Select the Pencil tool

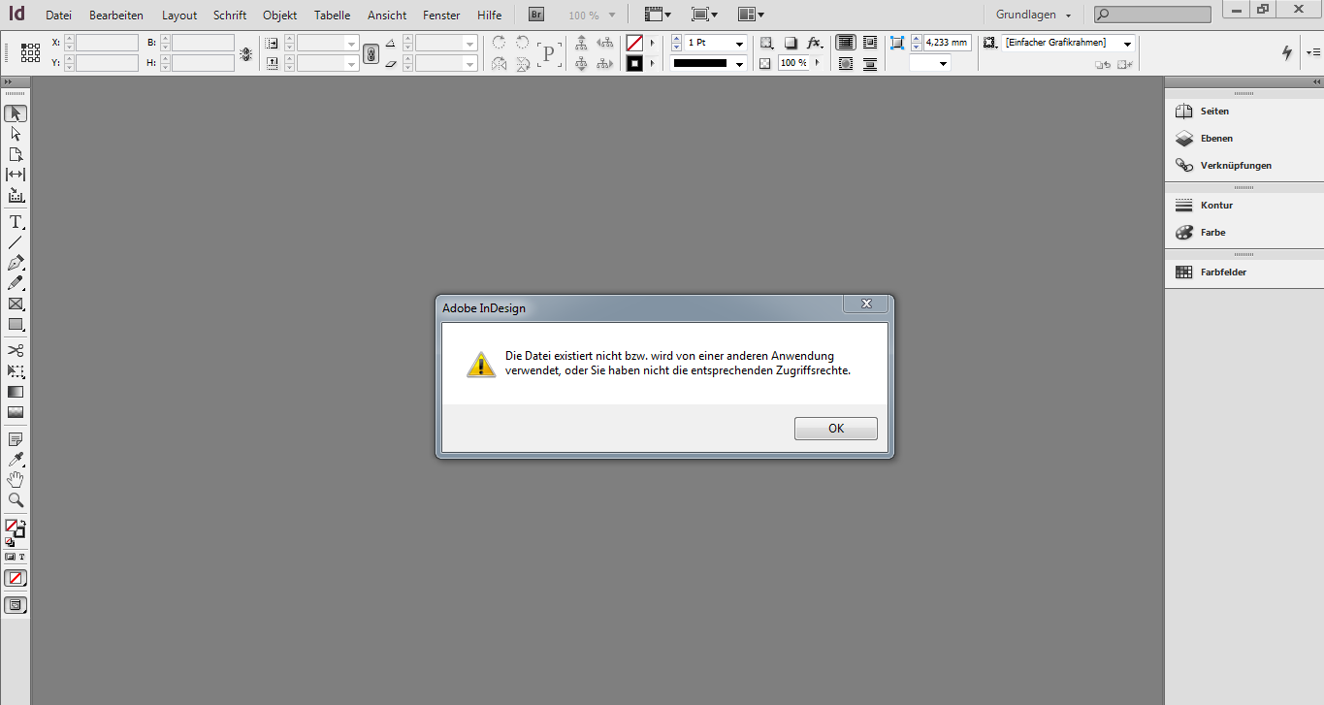(x=16, y=283)
